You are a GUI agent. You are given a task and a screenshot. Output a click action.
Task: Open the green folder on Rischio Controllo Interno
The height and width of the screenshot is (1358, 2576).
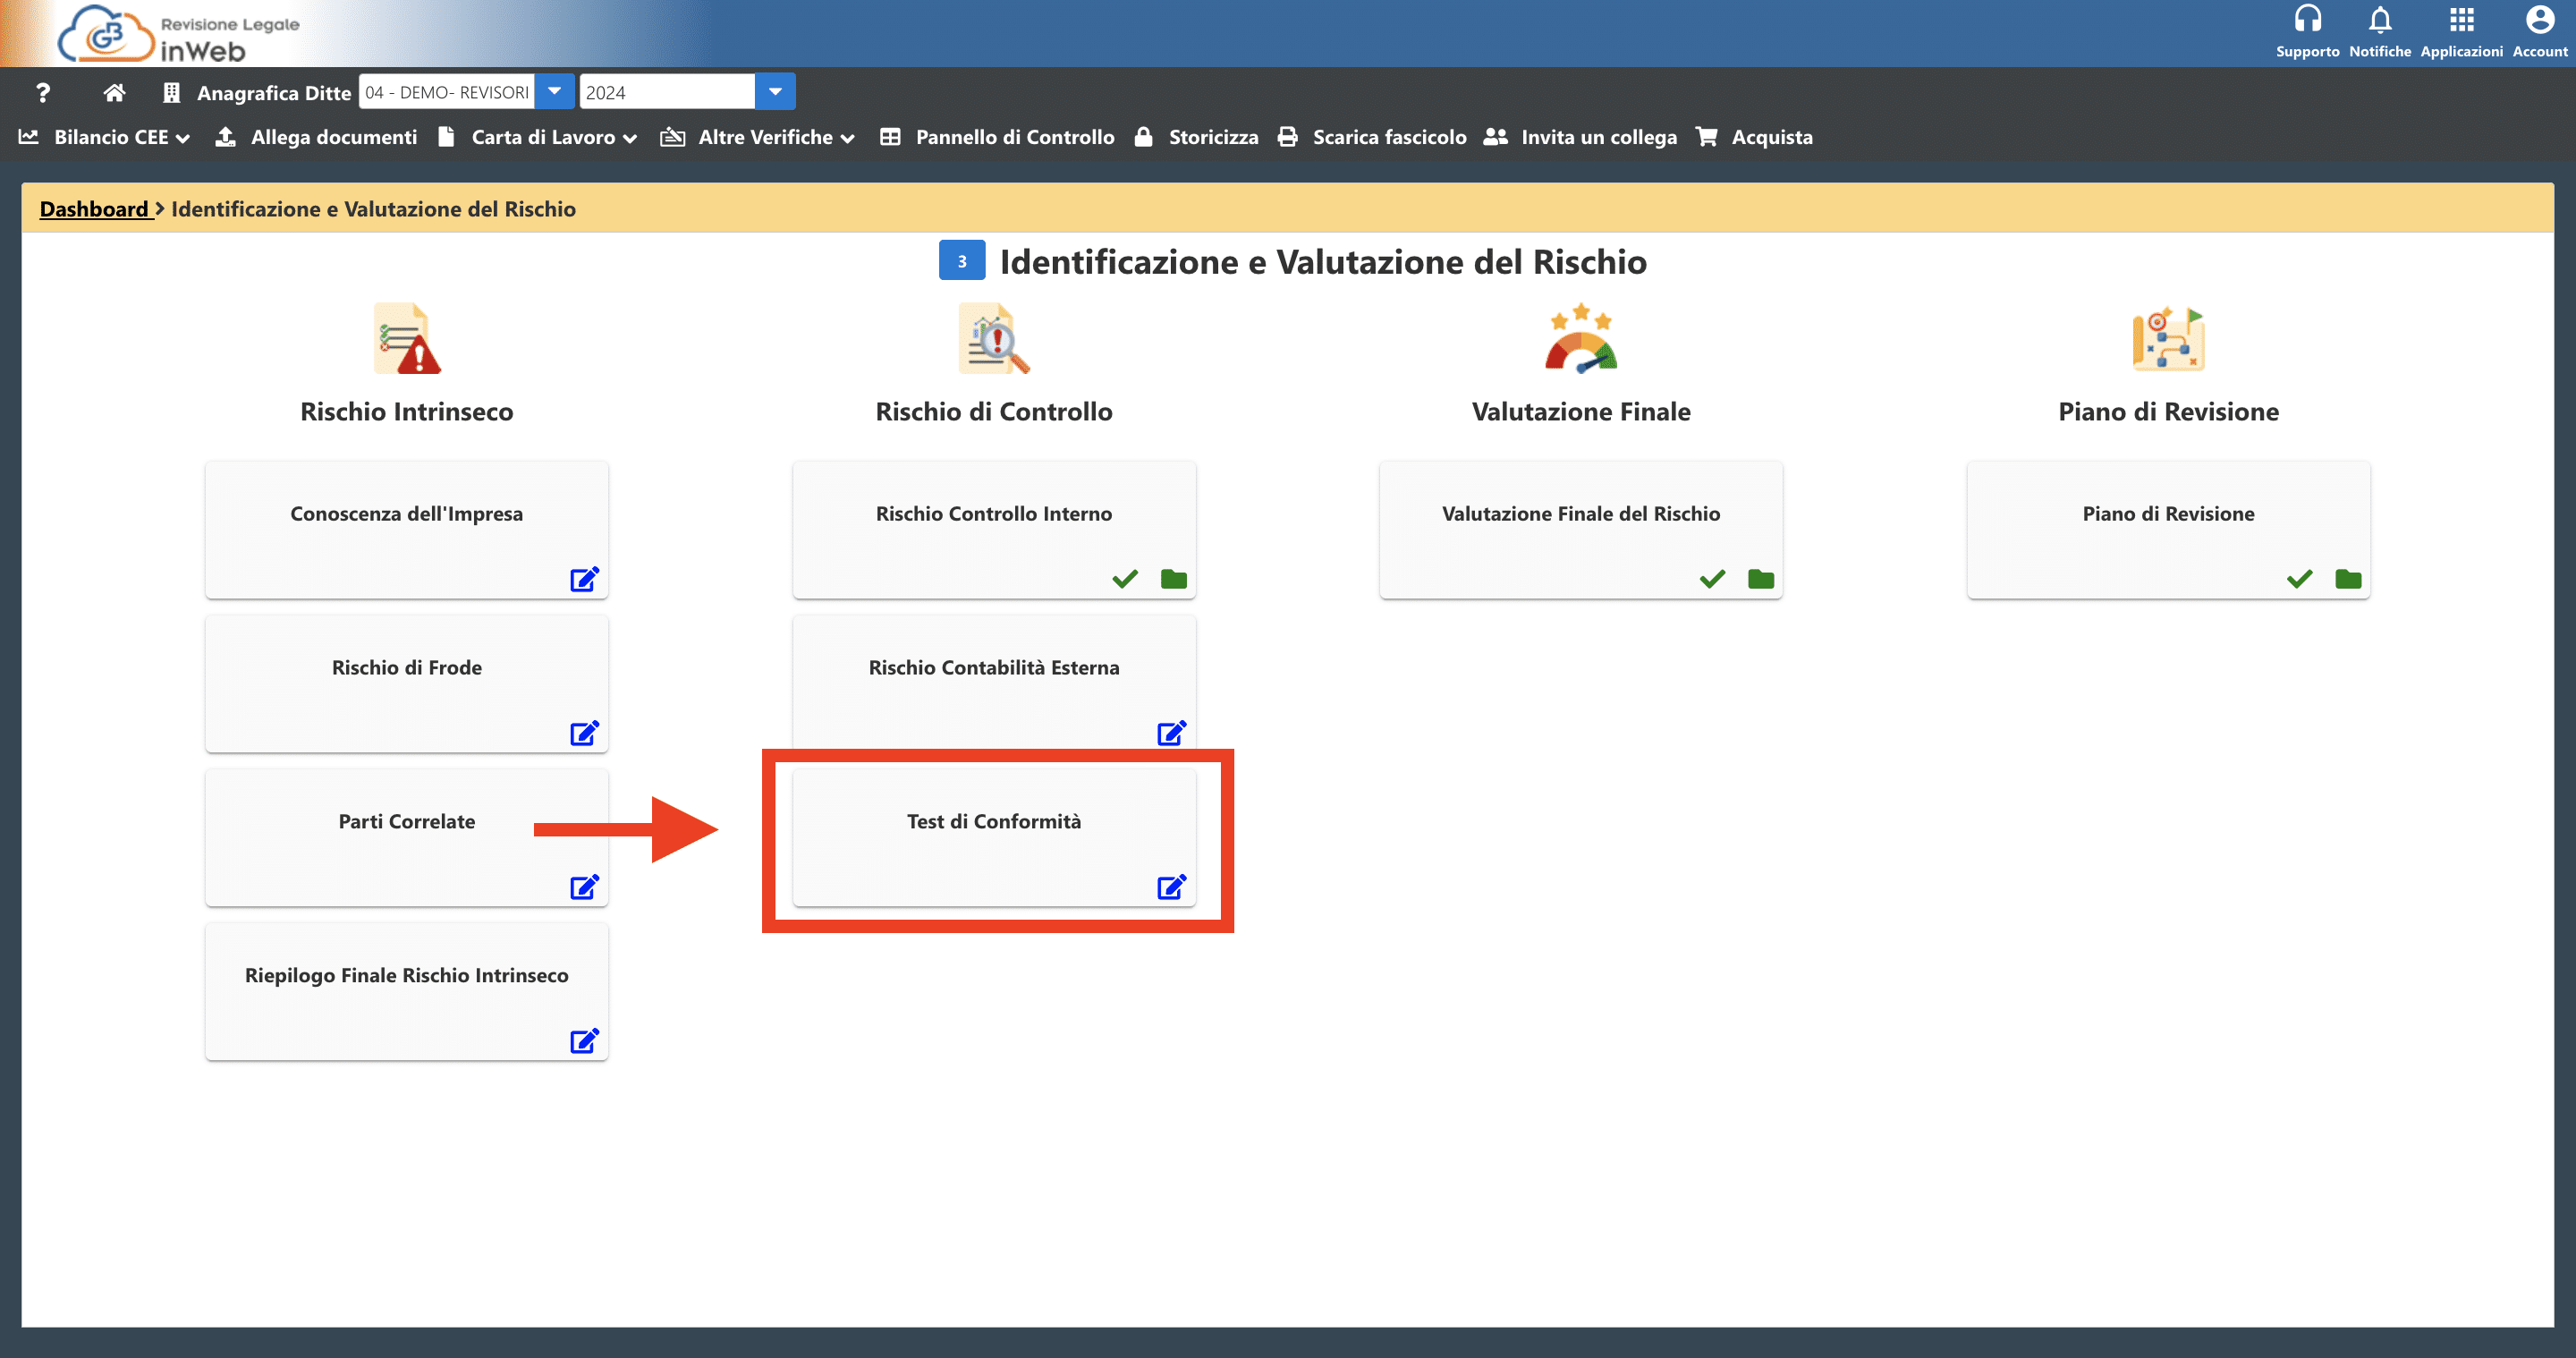pos(1173,579)
